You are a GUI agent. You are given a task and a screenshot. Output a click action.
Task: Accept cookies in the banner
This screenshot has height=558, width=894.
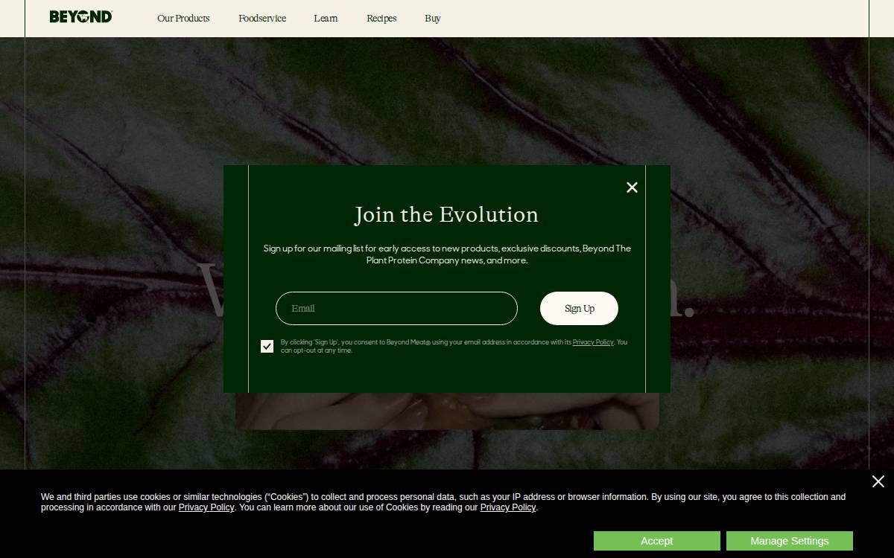657,541
